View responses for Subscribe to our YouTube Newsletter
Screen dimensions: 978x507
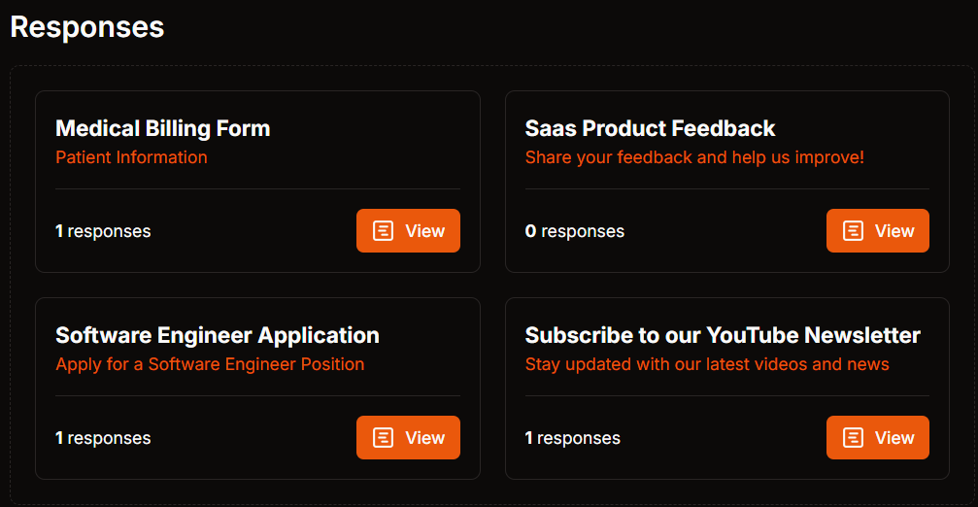click(878, 438)
